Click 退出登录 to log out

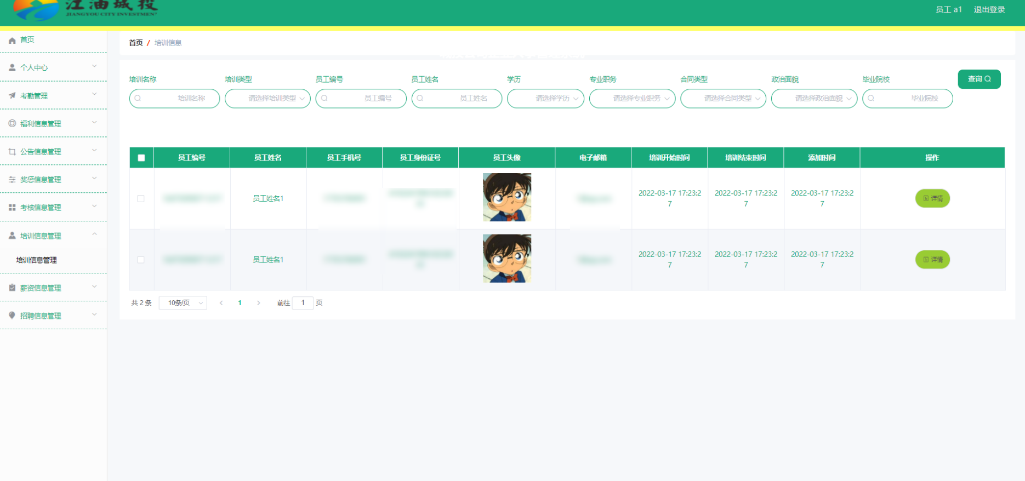pos(989,10)
